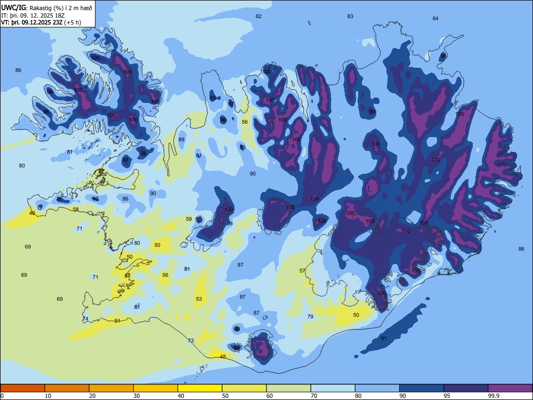
Task: Click the '60' legend tick label
Action: click(x=270, y=396)
